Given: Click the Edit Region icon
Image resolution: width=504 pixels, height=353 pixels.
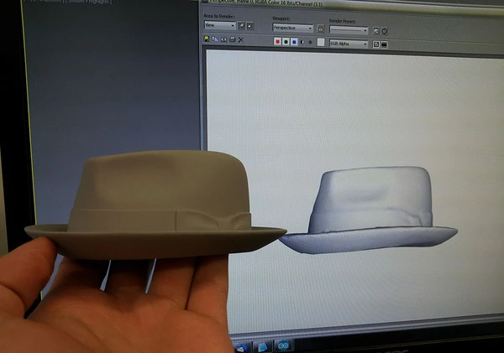Looking at the screenshot, I should [241, 26].
